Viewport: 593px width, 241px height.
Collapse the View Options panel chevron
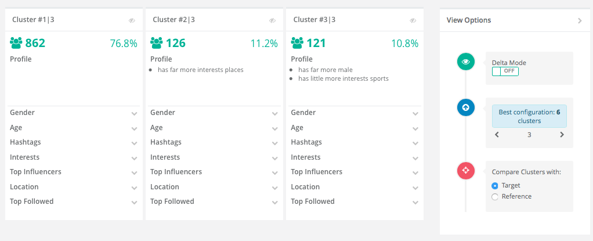coord(580,21)
